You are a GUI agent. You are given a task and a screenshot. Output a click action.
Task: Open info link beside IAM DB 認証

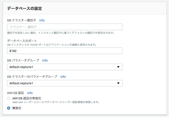tap(30, 93)
